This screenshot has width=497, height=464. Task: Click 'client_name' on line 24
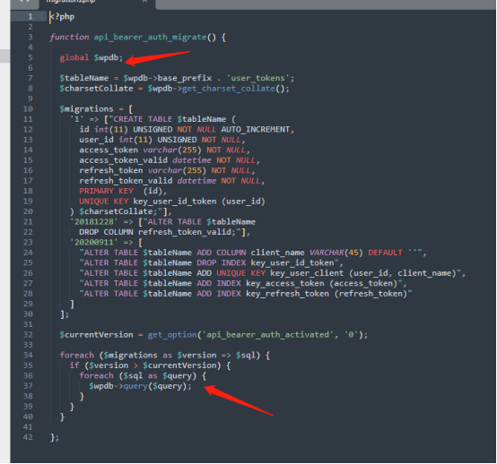pyautogui.click(x=277, y=253)
